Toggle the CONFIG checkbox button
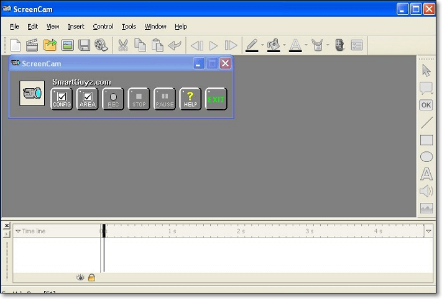Viewport: 442px width, 299px height. pos(62,99)
